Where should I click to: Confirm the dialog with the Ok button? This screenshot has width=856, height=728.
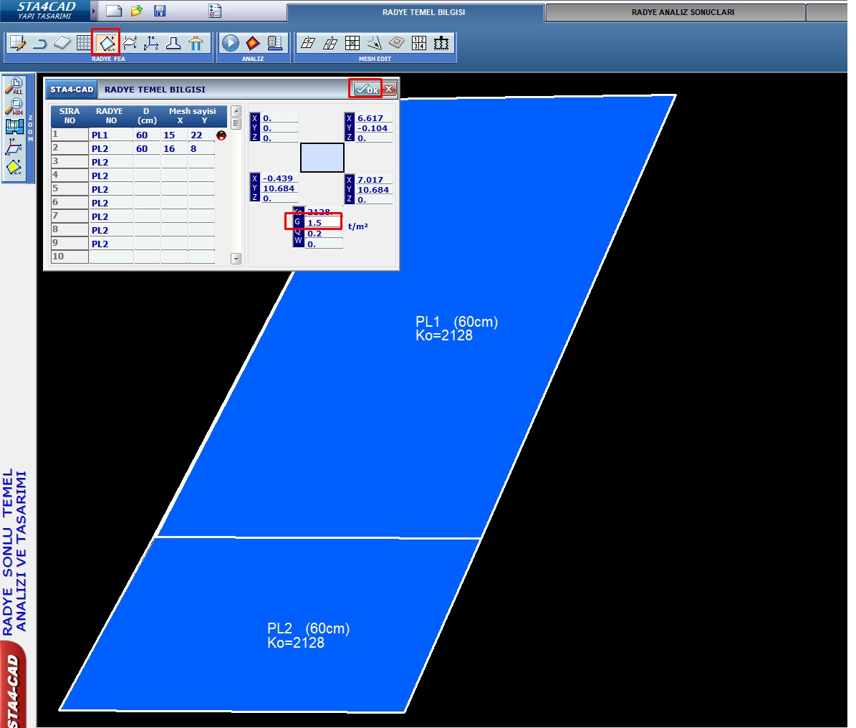coord(367,89)
